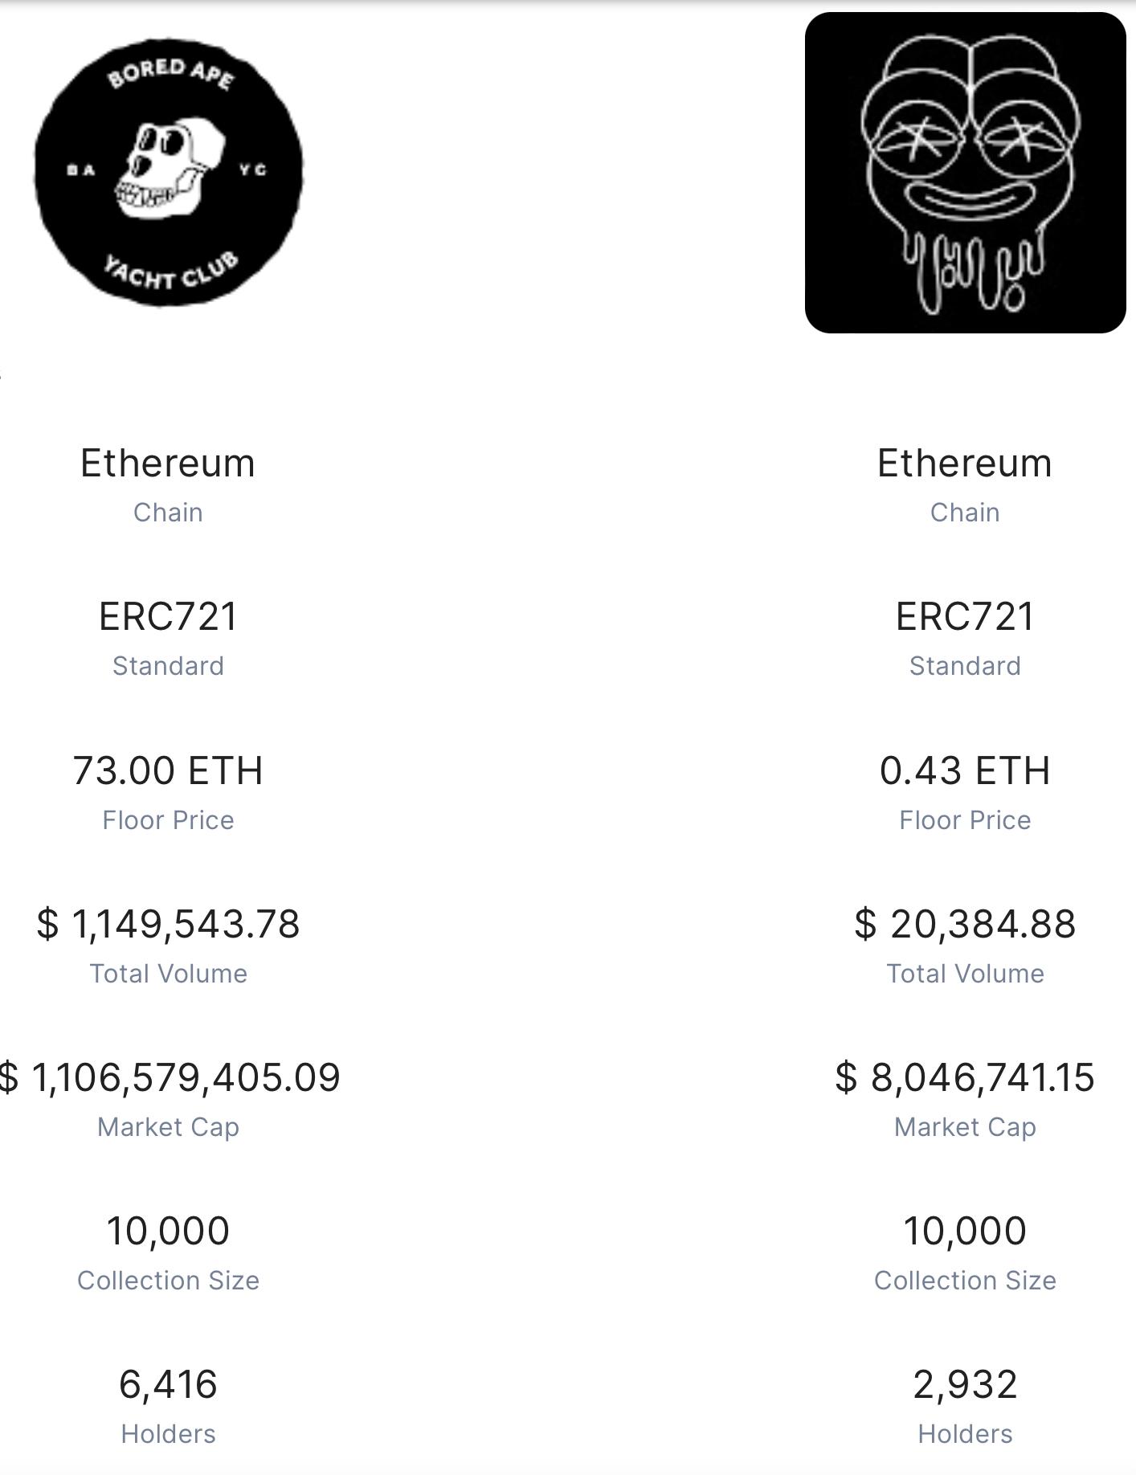The width and height of the screenshot is (1136, 1475).
Task: Open the Bored Ape Yacht Club logo
Action: tap(169, 172)
